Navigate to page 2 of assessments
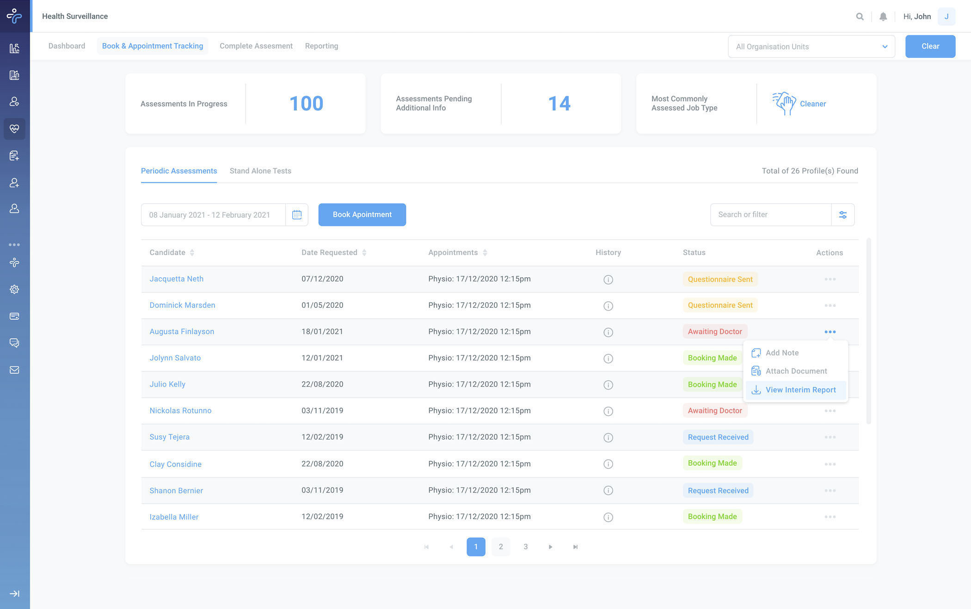The height and width of the screenshot is (609, 971). click(501, 547)
